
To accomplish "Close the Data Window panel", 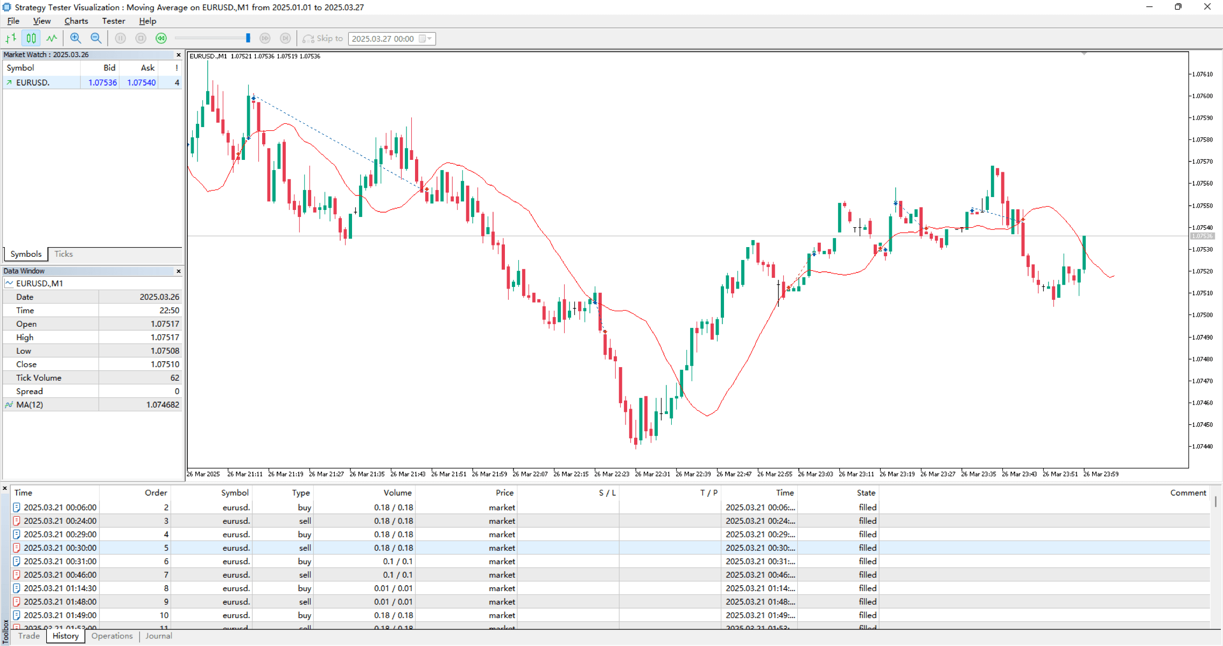I will click(x=179, y=271).
